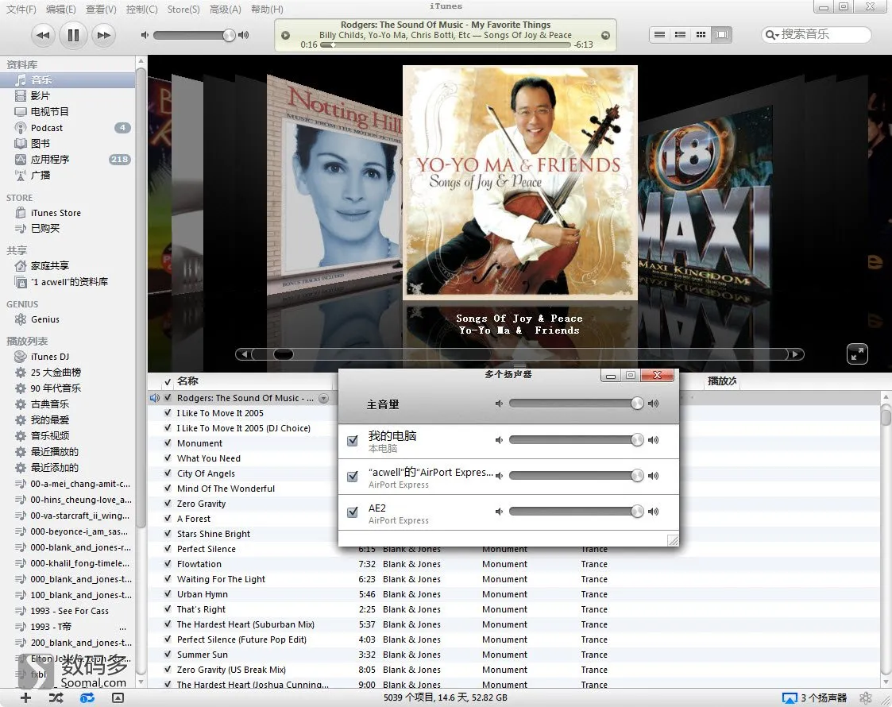Sort by 播放次 column header
Viewport: 892px width, 707px height.
(721, 381)
